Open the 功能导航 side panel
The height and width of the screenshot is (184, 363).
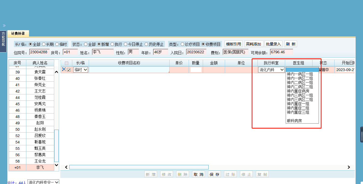pyautogui.click(x=3, y=42)
